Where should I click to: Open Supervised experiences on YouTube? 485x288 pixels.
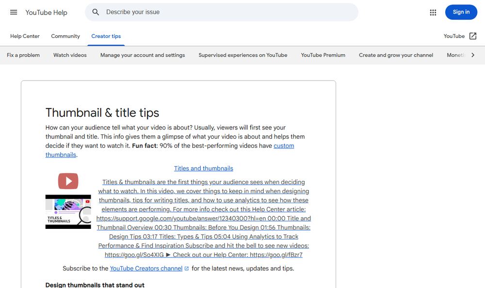point(243,55)
